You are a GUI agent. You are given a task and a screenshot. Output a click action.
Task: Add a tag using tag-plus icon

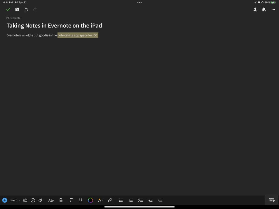[264, 10]
